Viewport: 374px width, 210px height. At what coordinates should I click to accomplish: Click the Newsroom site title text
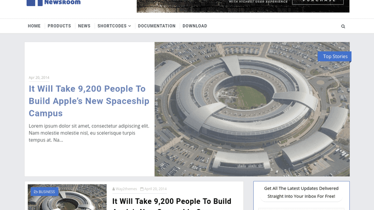click(62, 2)
